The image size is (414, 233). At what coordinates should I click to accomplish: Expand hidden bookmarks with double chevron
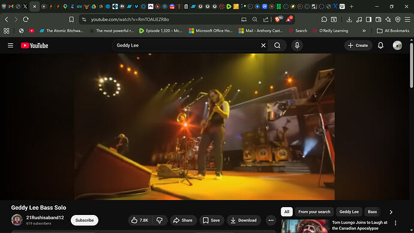click(364, 31)
